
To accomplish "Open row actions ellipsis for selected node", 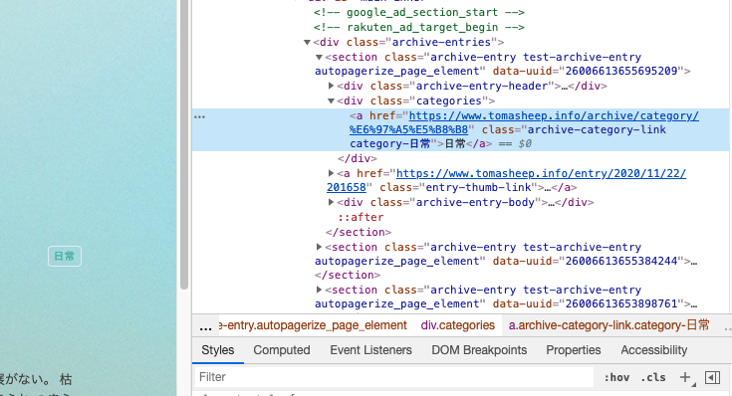I will point(200,117).
